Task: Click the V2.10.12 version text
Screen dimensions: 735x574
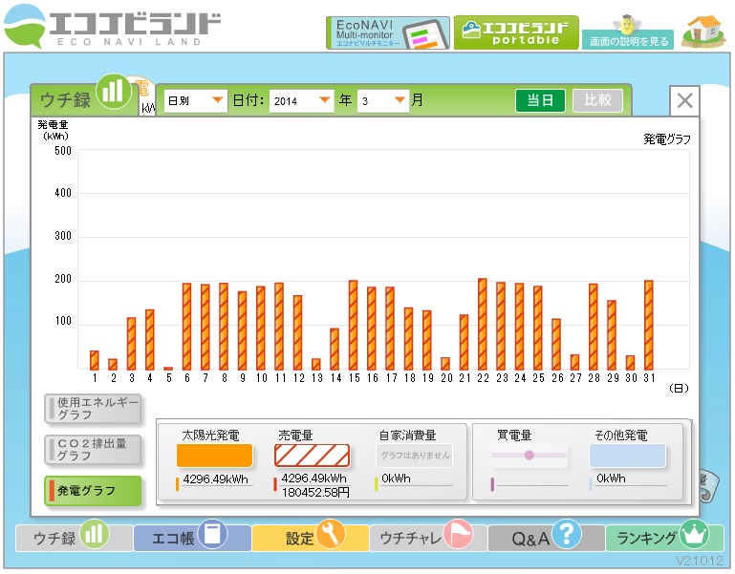Action: [x=700, y=561]
